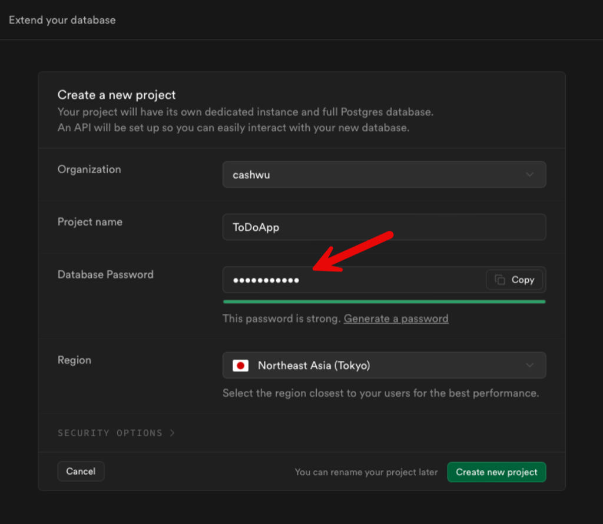Viewport: 603px width, 524px height.
Task: Click the Project name field containing ToDoApp
Action: click(x=384, y=227)
